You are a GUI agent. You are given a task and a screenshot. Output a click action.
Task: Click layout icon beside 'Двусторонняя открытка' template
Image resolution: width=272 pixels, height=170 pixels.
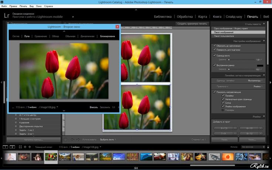[x=16, y=126]
